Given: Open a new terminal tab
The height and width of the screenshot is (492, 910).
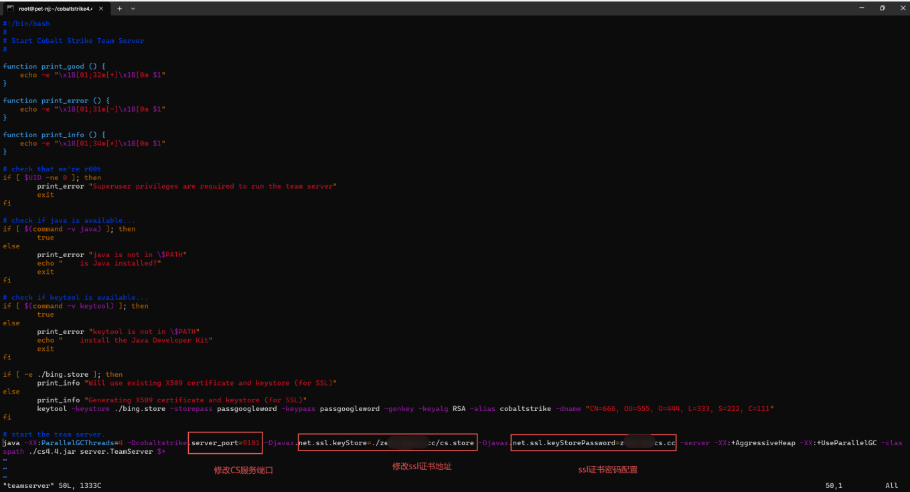Looking at the screenshot, I should point(120,8).
